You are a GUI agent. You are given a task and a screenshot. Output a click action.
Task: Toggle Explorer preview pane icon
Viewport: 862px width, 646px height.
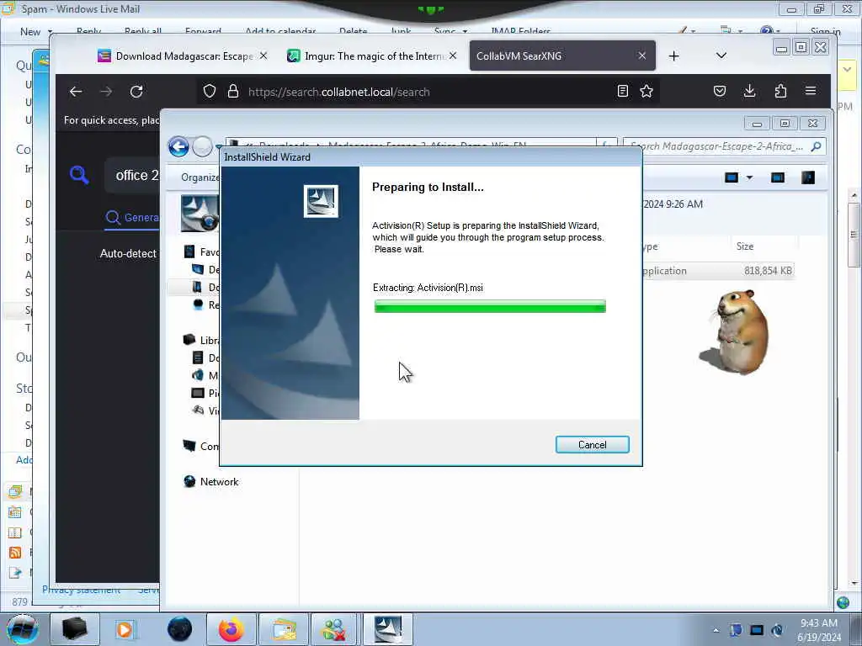[777, 177]
